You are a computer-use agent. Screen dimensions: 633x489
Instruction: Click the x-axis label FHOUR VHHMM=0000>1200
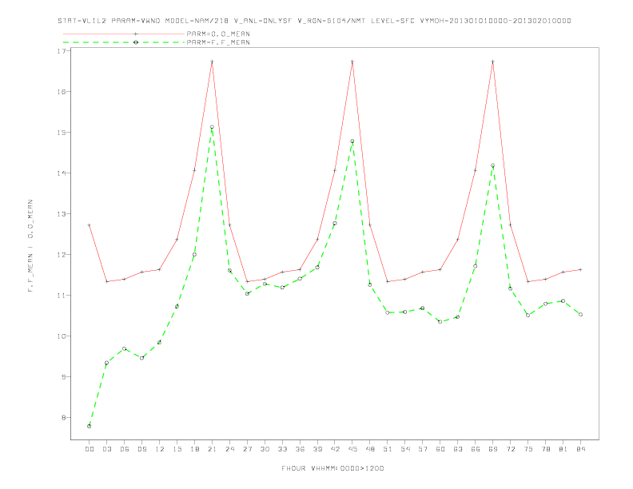tap(332, 468)
